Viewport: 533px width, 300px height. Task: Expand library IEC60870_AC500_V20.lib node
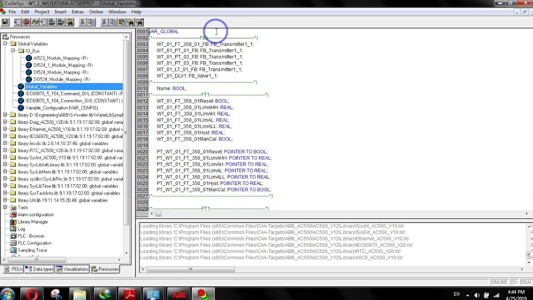[5, 136]
